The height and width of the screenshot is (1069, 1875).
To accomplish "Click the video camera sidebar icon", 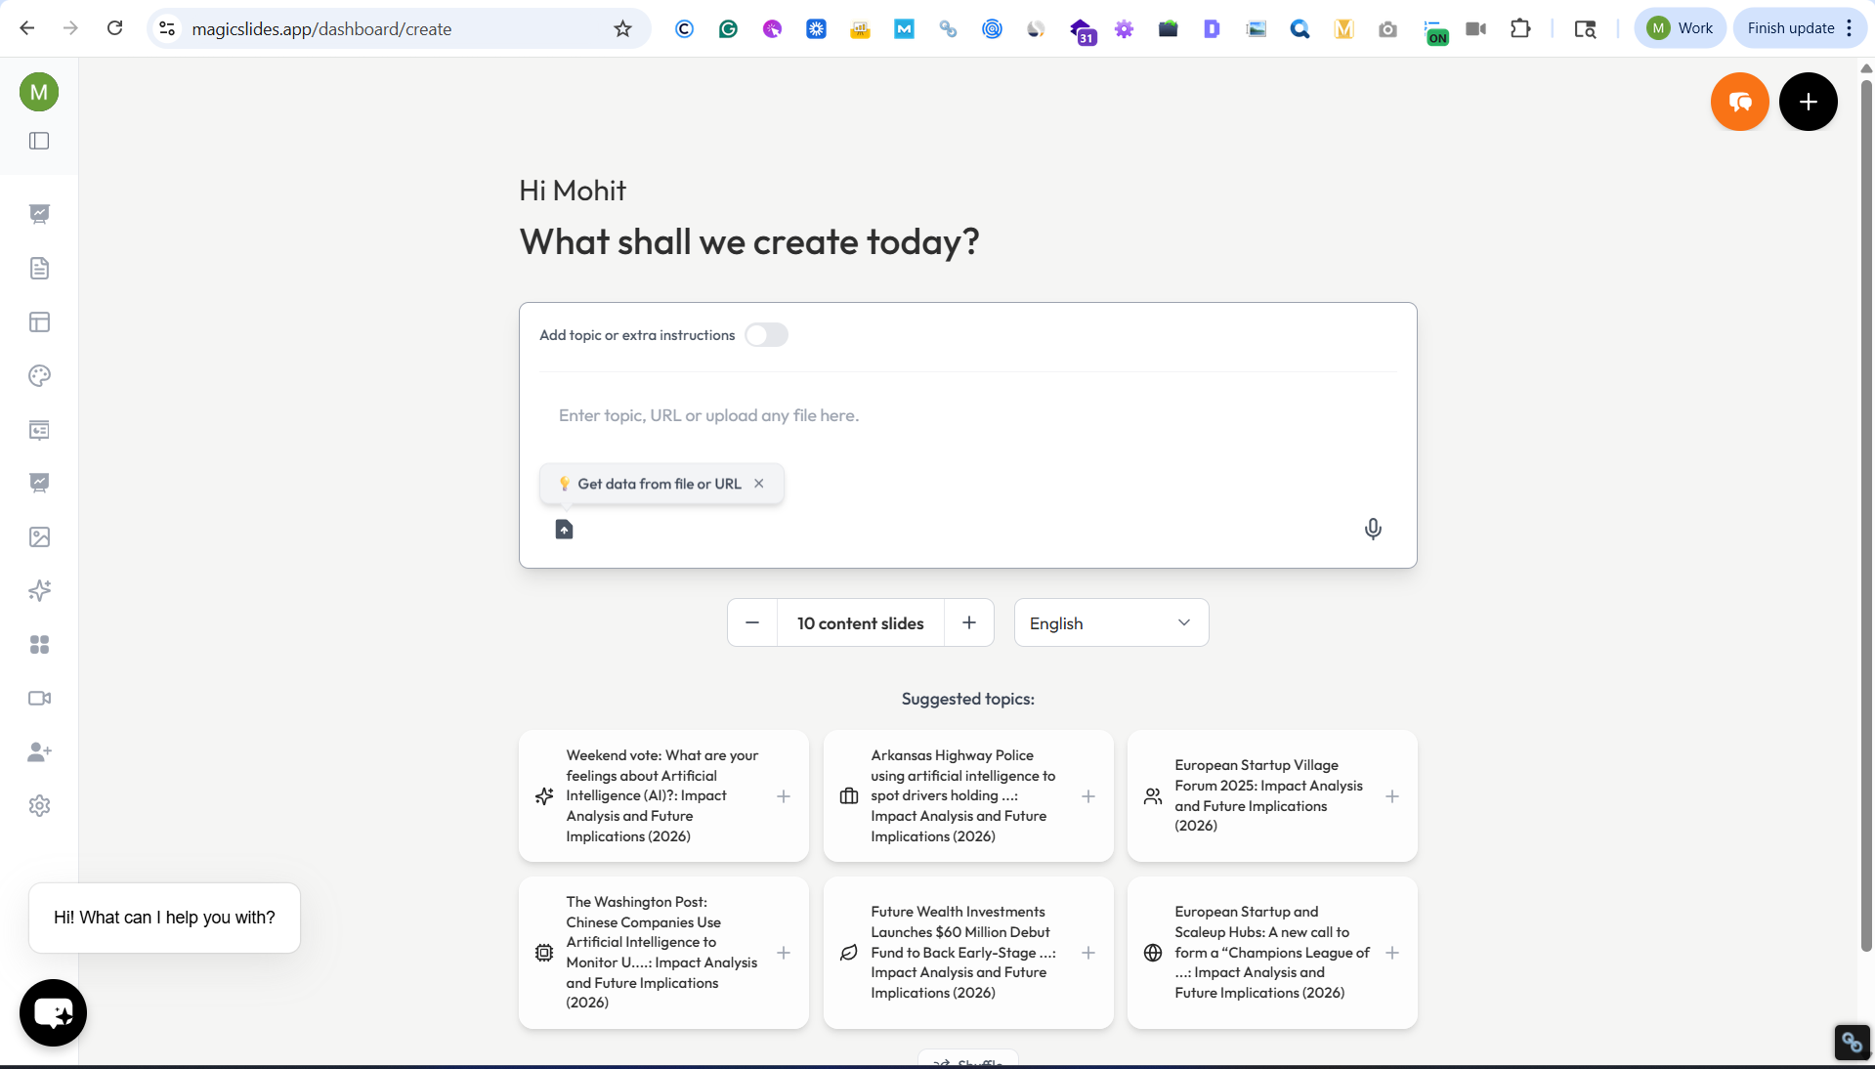I will [x=39, y=699].
